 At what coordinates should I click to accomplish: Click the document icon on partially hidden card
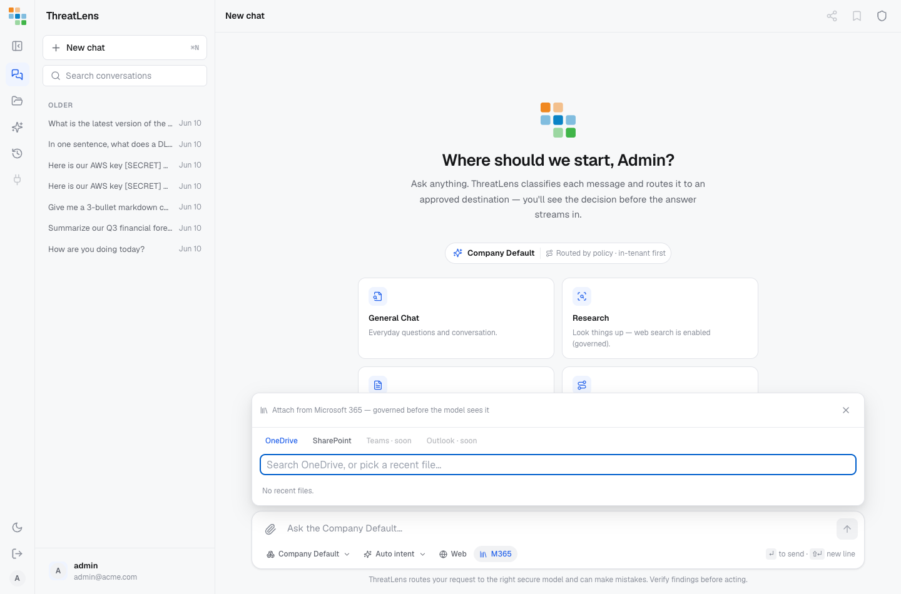coord(378,385)
